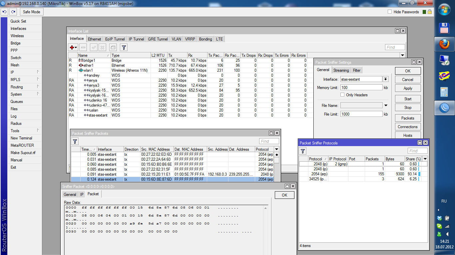Image resolution: width=455 pixels, height=255 pixels.
Task: Click the File Limit input field
Action: point(361,114)
